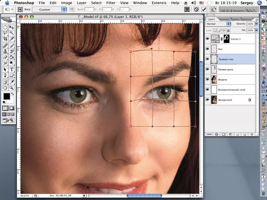Select the Zoom magnifier tool
Viewport: 267px width, 200px height.
[11, 88]
